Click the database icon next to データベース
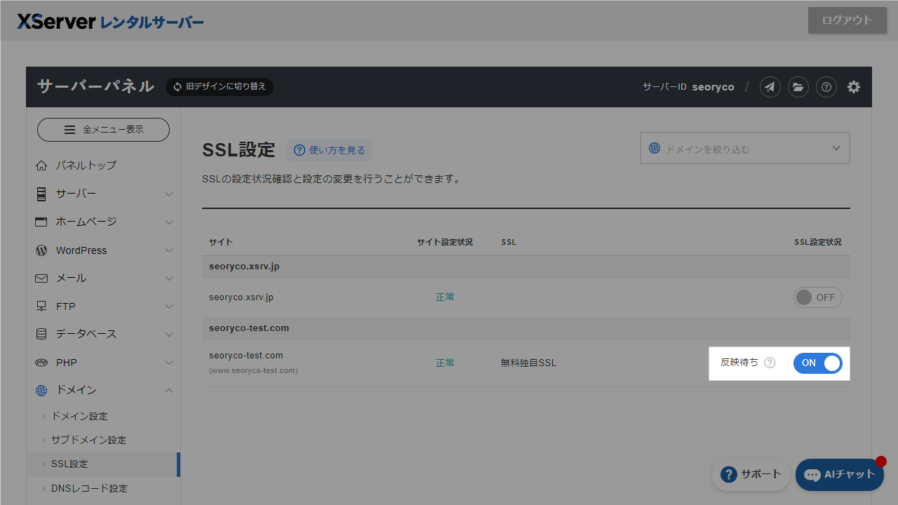 tap(41, 334)
